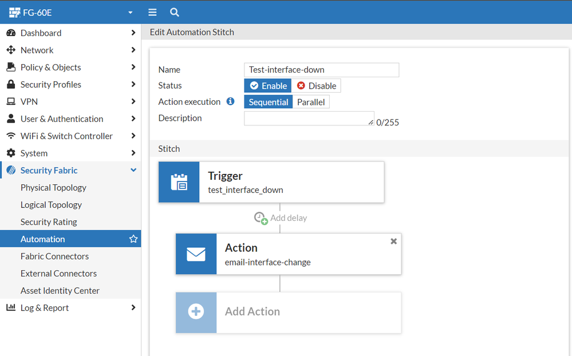This screenshot has width=572, height=356.
Task: Open the FG-60E device dropdown
Action: [130, 12]
